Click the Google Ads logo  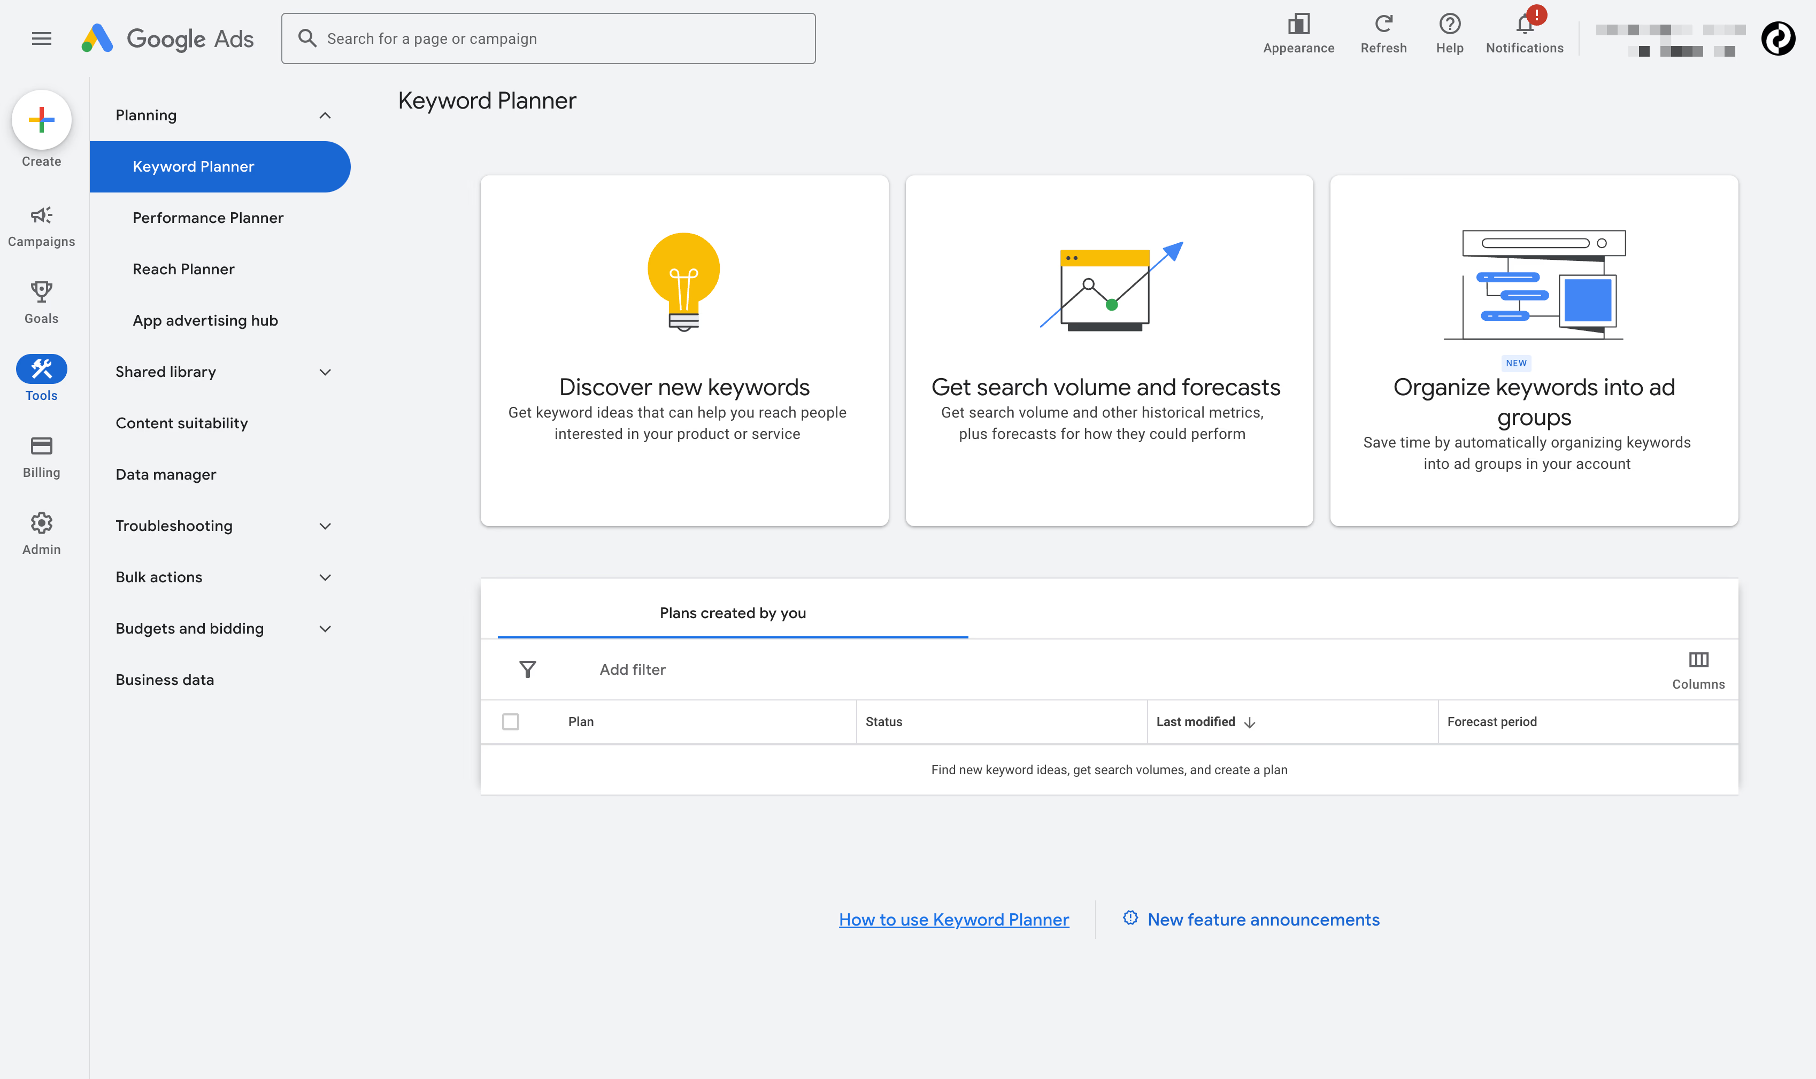tap(167, 38)
